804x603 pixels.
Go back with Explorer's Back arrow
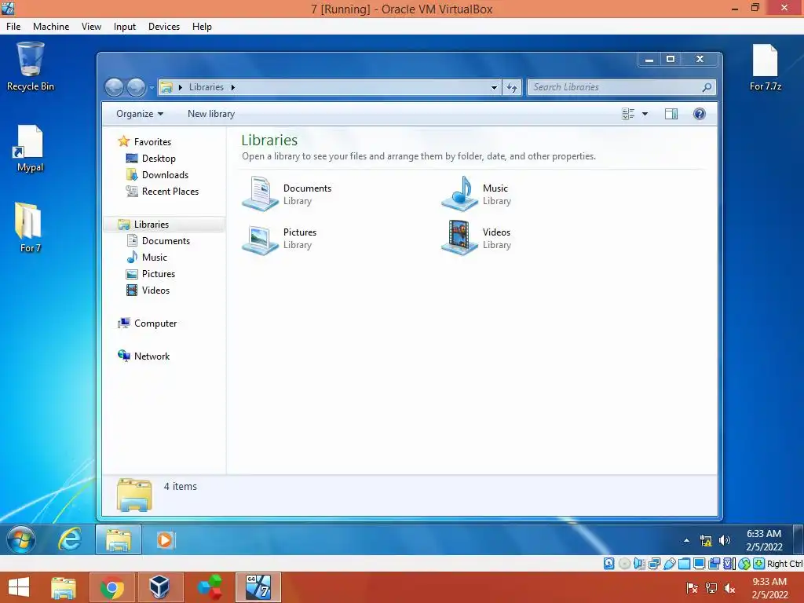tap(115, 88)
